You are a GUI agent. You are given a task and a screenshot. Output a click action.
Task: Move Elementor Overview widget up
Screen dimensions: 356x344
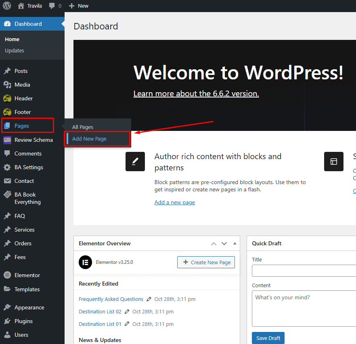pos(214,244)
